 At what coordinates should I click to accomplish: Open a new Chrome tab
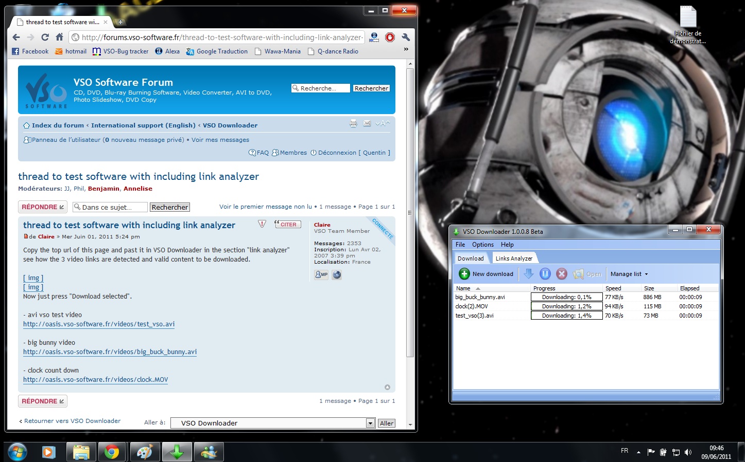click(120, 22)
